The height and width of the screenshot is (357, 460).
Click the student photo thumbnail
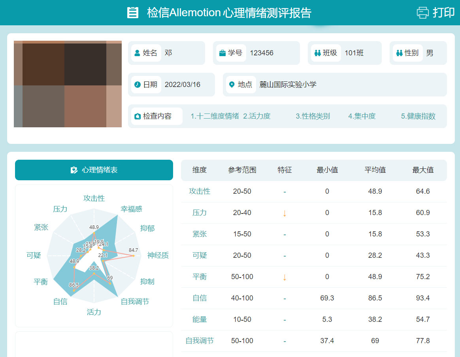coord(68,84)
